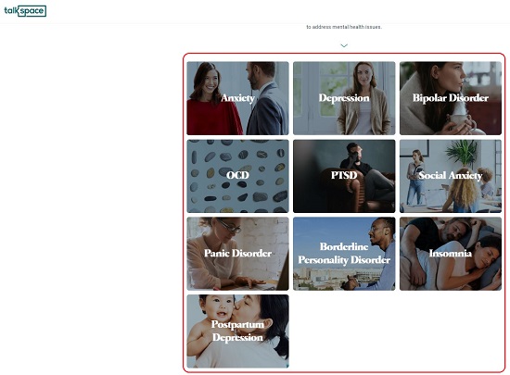The image size is (510, 375).
Task: Click the Talkspace logo
Action: click(x=25, y=11)
